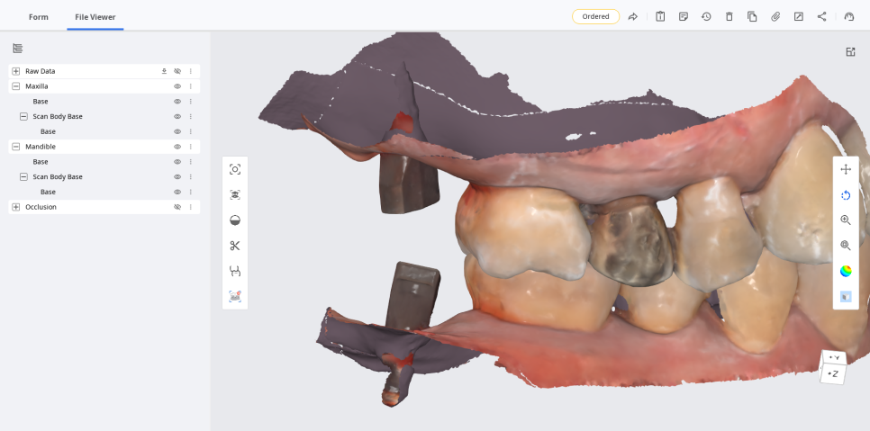This screenshot has width=870, height=431.
Task: Open the history clock icon
Action: 706,16
